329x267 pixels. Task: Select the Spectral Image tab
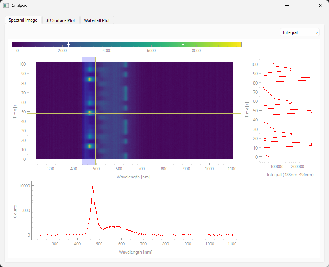pyautogui.click(x=23, y=20)
